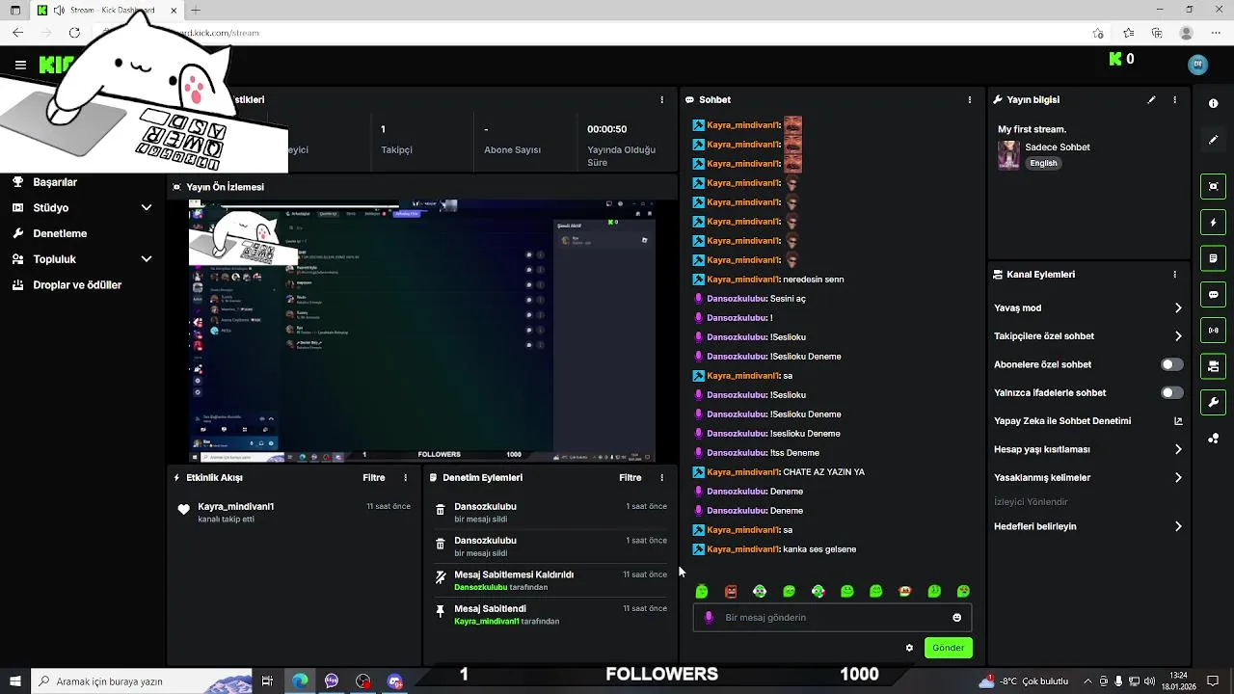Click the Windows search box
Image resolution: width=1234 pixels, height=694 pixels.
pos(141,681)
